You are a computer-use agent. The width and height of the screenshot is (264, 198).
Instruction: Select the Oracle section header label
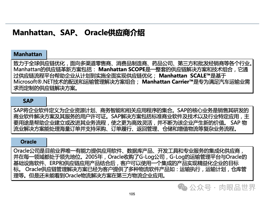[29, 142]
